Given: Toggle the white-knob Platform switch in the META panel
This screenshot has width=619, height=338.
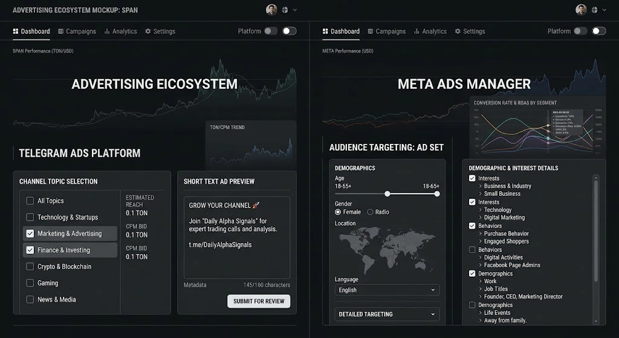Looking at the screenshot, I should coord(599,31).
